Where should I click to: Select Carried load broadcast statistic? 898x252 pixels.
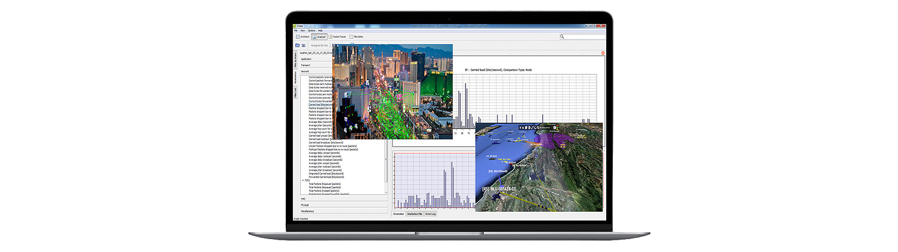click(x=326, y=143)
